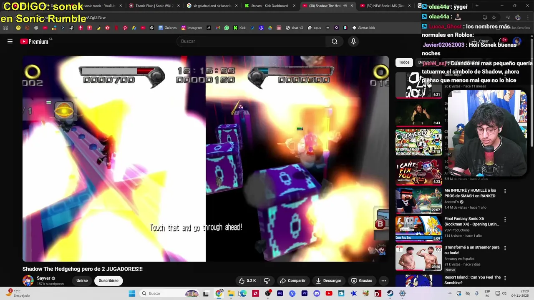Click the taskbar Buscar search box

[x=170, y=293]
